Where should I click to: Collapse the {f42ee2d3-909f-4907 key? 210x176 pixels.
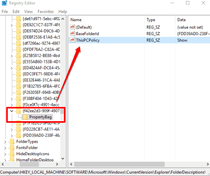(x=12, y=111)
